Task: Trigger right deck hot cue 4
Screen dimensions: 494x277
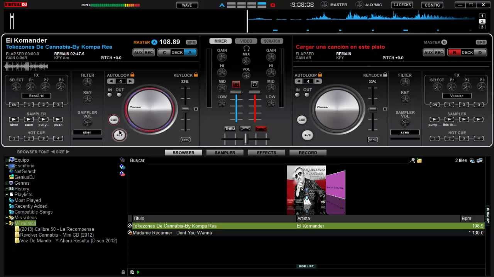Action: coord(479,138)
